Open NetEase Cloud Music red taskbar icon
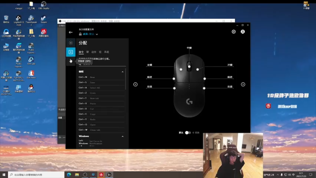 coord(101,174)
